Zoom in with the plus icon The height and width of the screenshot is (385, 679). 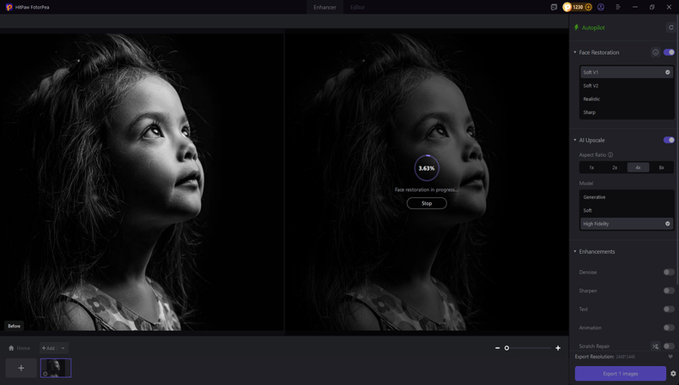(x=558, y=348)
